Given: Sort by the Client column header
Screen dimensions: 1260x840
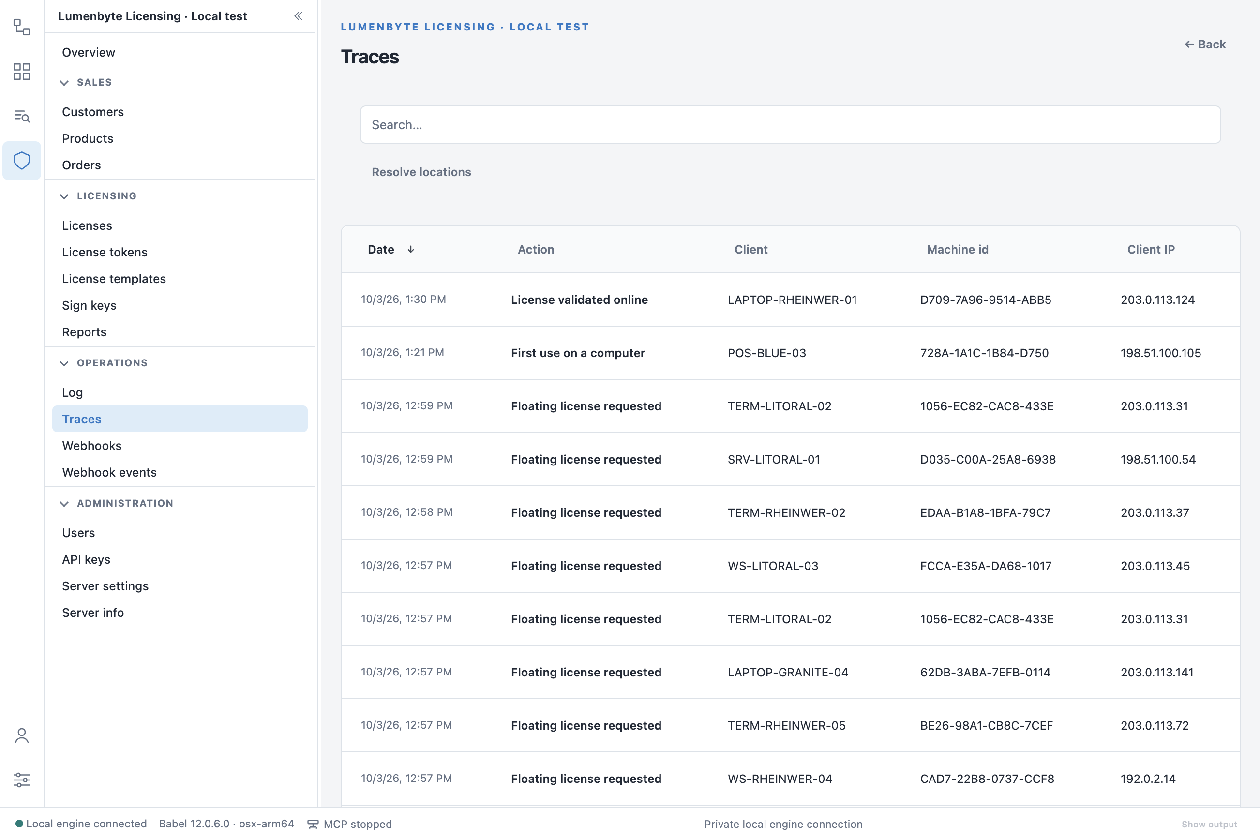Looking at the screenshot, I should [750, 249].
